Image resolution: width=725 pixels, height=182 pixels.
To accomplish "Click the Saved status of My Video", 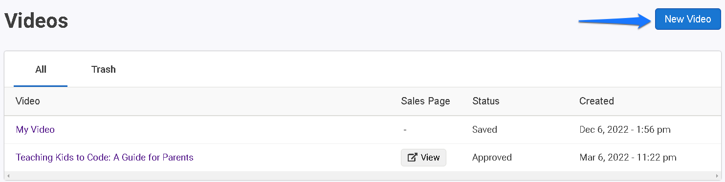I will coord(484,130).
